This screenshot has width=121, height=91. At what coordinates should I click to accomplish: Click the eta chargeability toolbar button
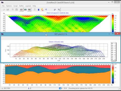coord(59,10)
